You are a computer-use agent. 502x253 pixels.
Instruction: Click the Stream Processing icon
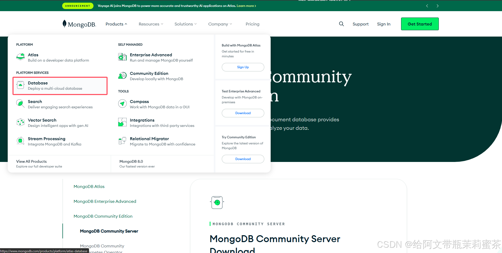(20, 141)
